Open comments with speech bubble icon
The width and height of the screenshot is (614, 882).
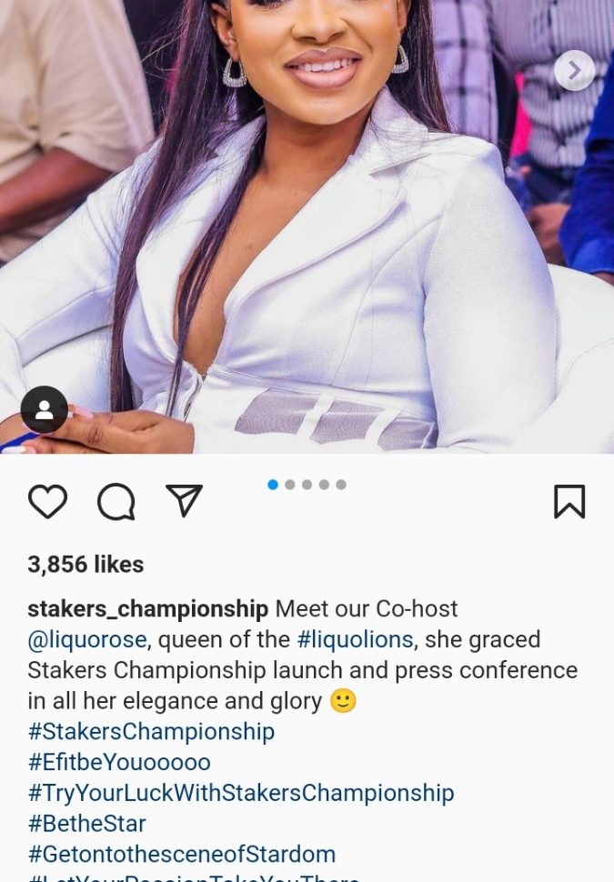(116, 501)
